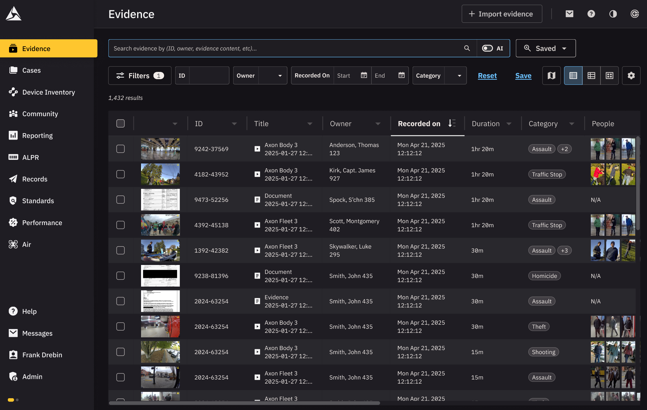Open the Device Inventory section

click(49, 92)
